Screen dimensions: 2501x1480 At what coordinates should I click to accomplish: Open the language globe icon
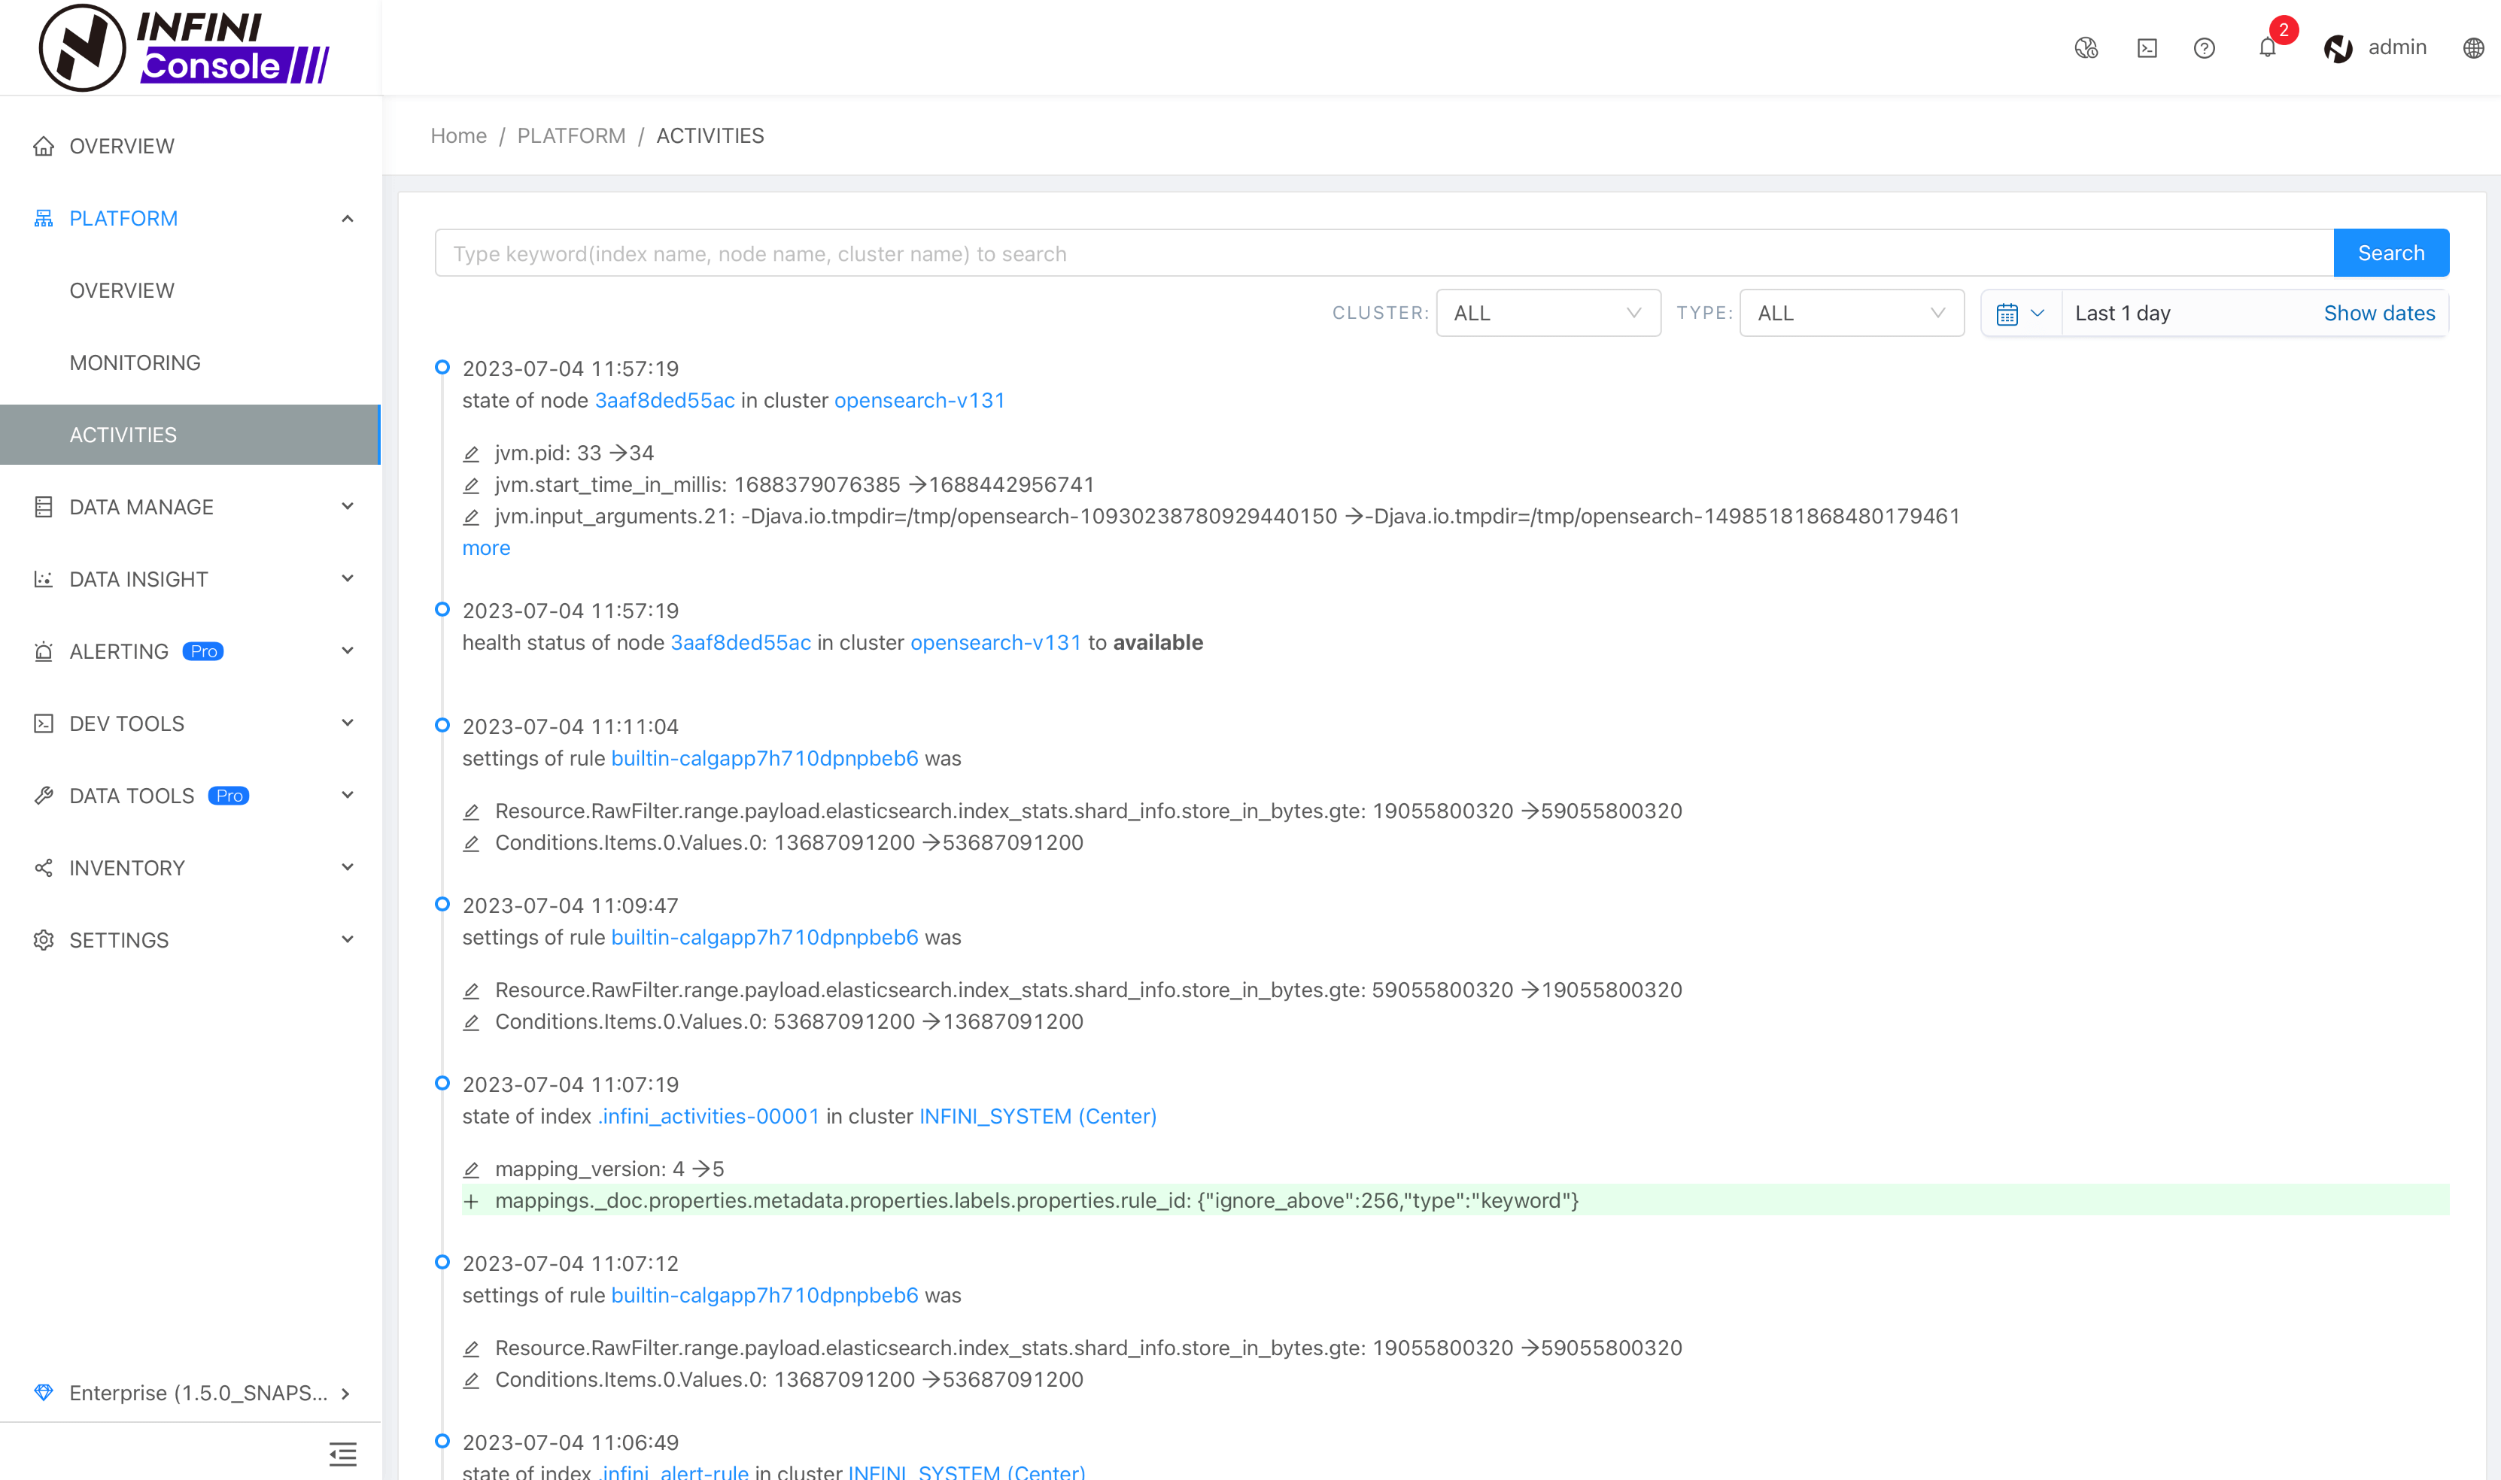[2473, 48]
